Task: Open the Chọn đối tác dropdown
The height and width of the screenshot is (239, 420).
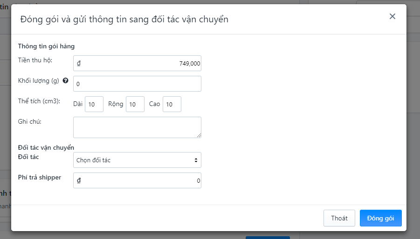Action: tap(137, 160)
